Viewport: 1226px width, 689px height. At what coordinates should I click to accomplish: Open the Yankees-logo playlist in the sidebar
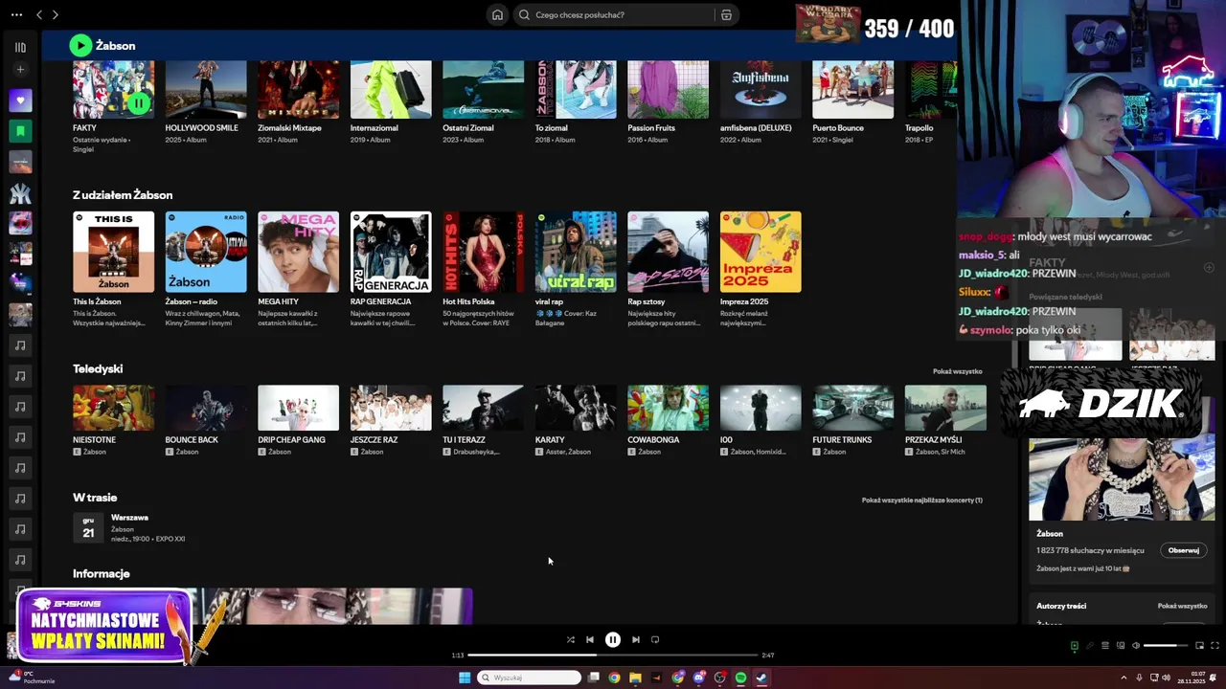[20, 192]
